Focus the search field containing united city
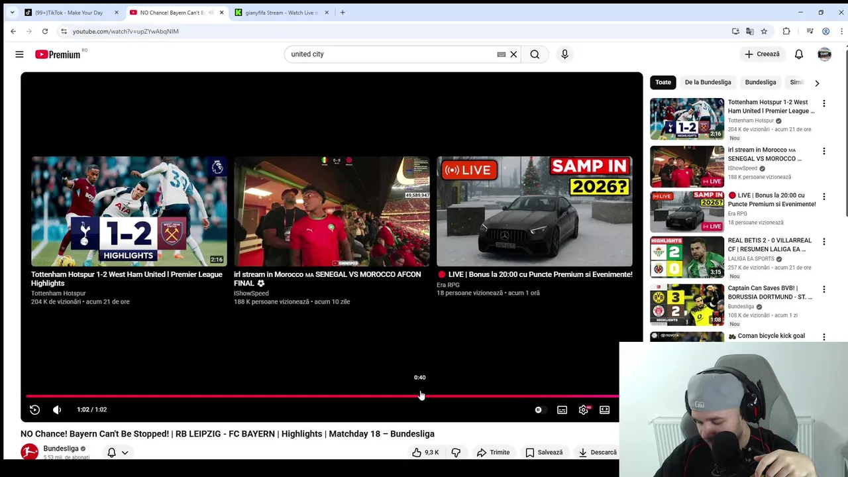The height and width of the screenshot is (477, 848). 393,54
